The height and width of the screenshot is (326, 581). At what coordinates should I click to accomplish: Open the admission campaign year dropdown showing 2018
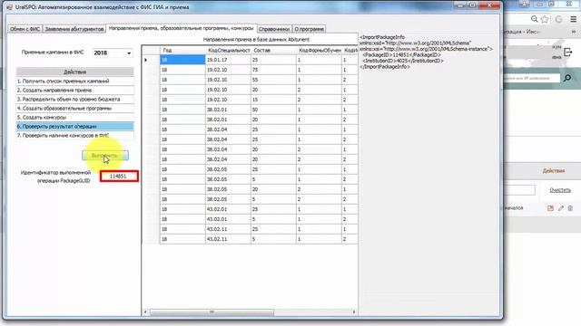[x=113, y=53]
